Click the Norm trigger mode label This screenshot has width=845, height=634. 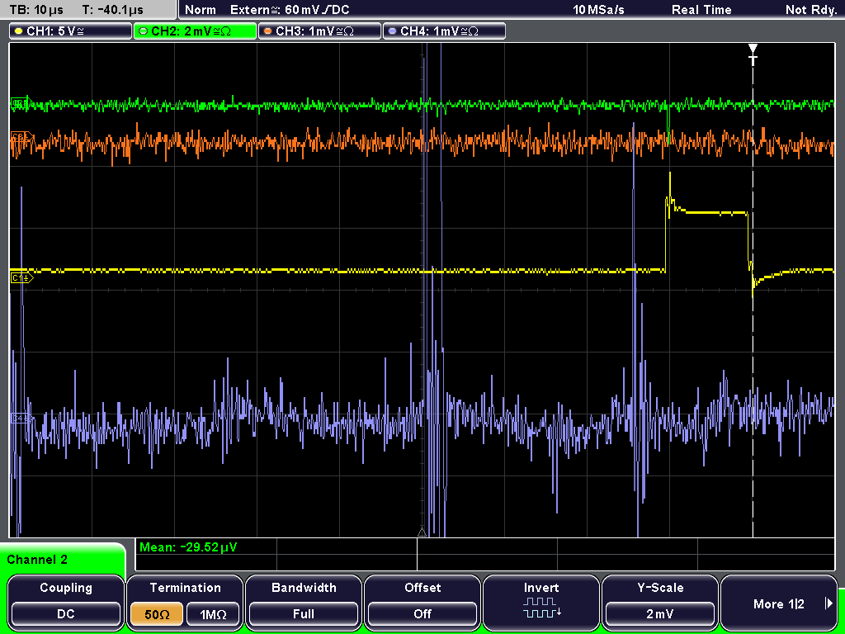(201, 10)
